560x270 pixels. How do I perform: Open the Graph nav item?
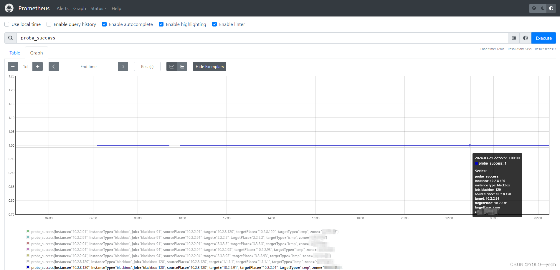(80, 8)
